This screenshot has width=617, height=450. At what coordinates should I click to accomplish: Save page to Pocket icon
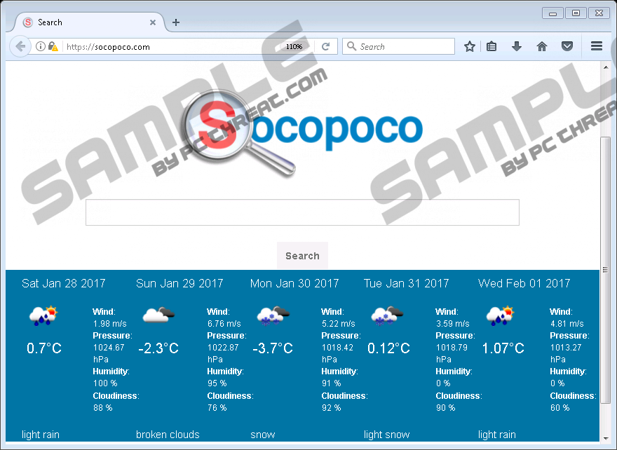pyautogui.click(x=567, y=47)
